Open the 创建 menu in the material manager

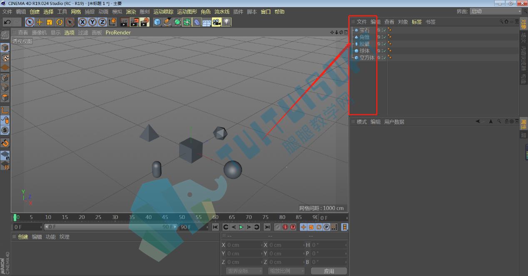pyautogui.click(x=23, y=237)
